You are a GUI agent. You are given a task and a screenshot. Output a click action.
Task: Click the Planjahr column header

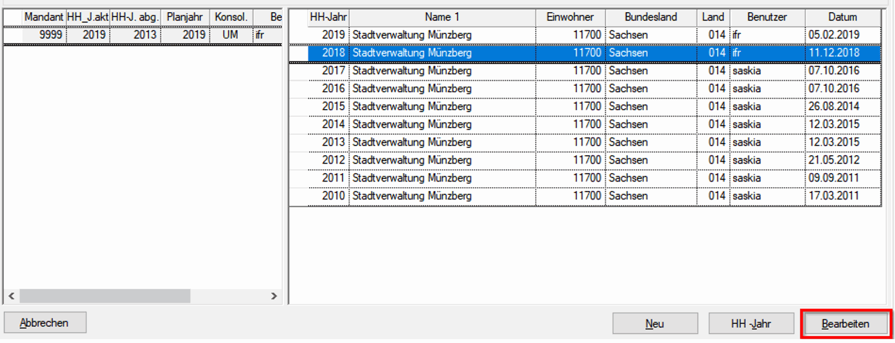point(184,17)
